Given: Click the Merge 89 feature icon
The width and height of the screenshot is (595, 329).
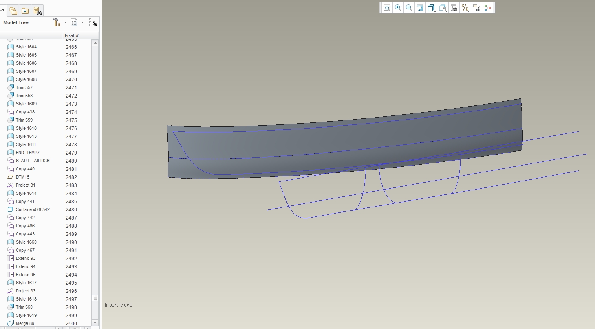Looking at the screenshot, I should [11, 323].
